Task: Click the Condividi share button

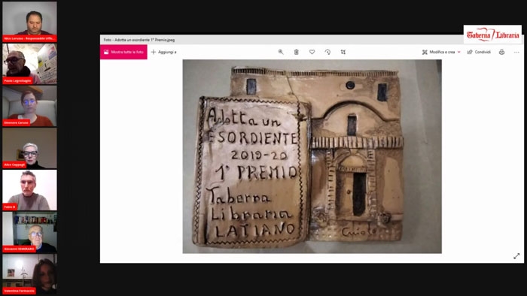Action: 479,52
